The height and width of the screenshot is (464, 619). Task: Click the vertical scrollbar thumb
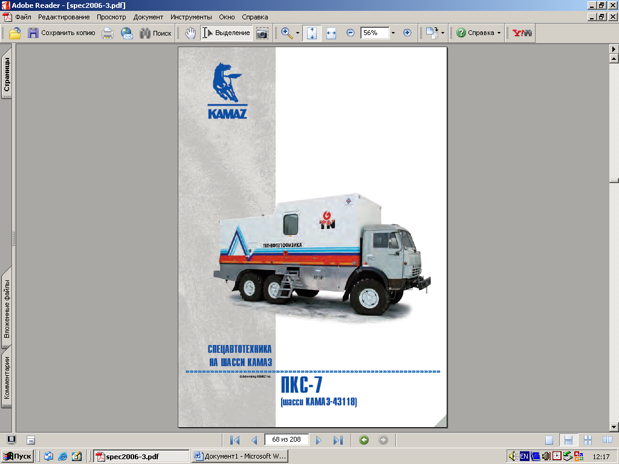614,181
